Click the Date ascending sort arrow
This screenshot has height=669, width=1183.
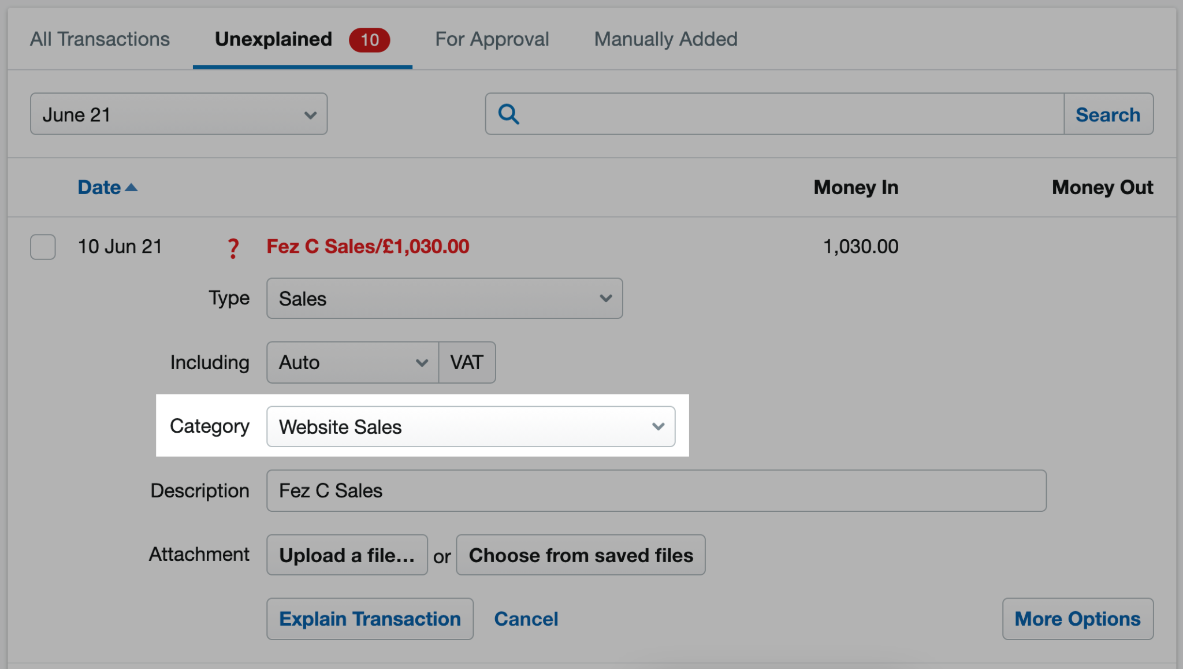coord(131,187)
